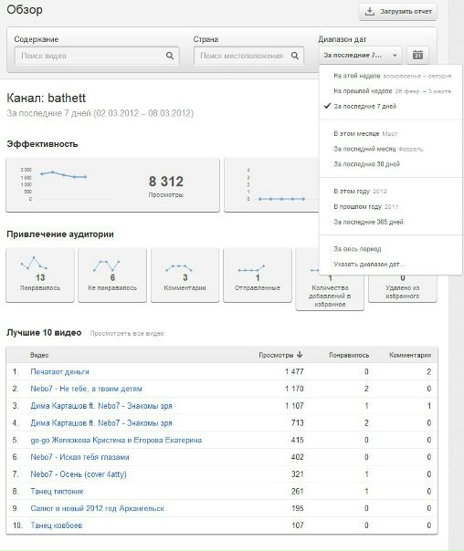
Task: Sort table by 'Просмотры' column header
Action: click(276, 355)
